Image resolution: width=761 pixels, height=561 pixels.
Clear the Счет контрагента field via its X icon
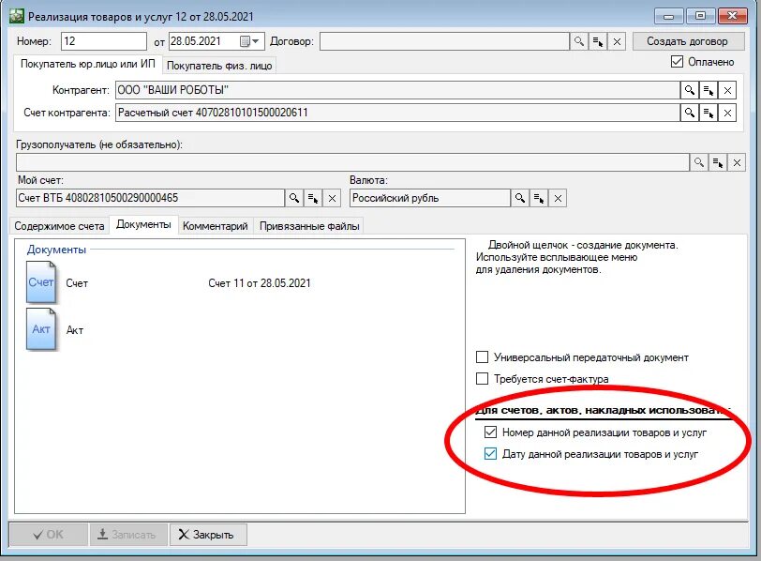coord(728,113)
